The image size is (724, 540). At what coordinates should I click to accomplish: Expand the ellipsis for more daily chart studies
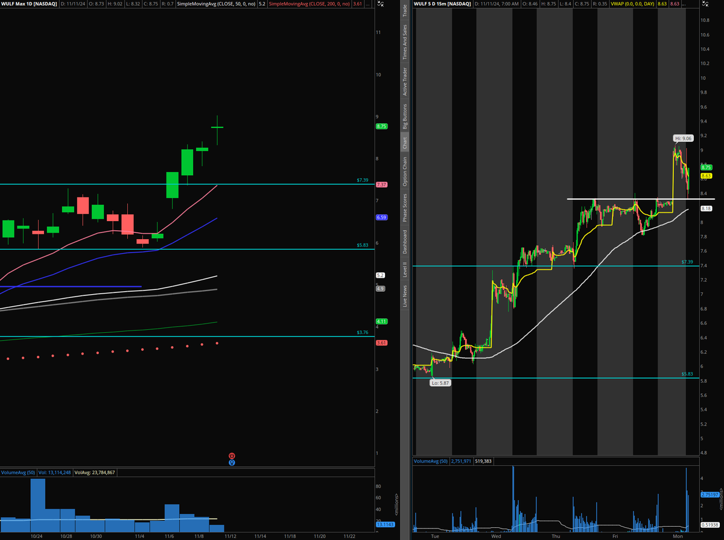[x=367, y=5]
